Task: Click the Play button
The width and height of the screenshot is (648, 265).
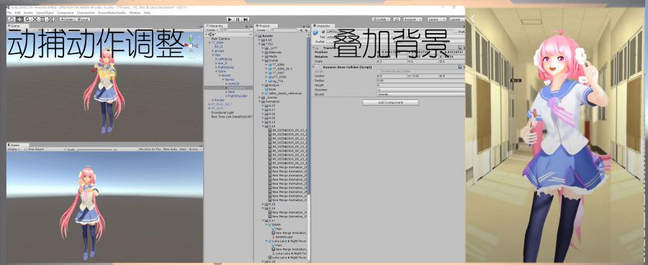Action: (x=230, y=19)
